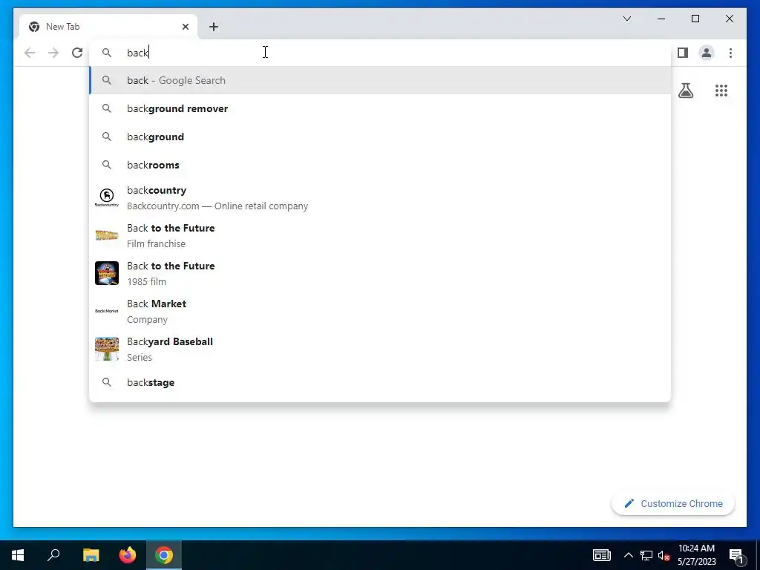Open the Windows Start menu
Screen dimensions: 760x570
coord(18,555)
